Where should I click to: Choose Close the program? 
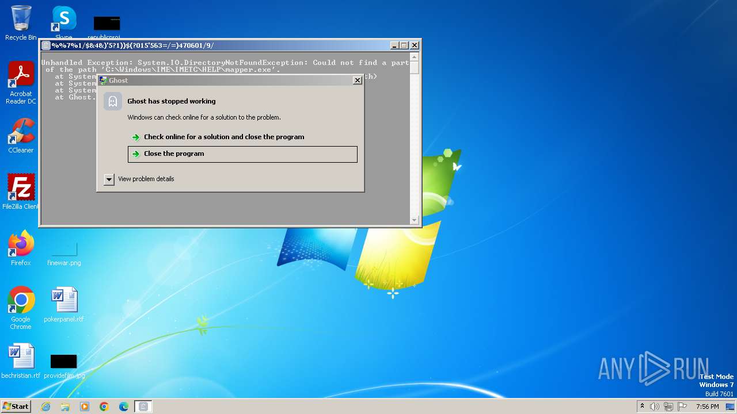tap(242, 154)
